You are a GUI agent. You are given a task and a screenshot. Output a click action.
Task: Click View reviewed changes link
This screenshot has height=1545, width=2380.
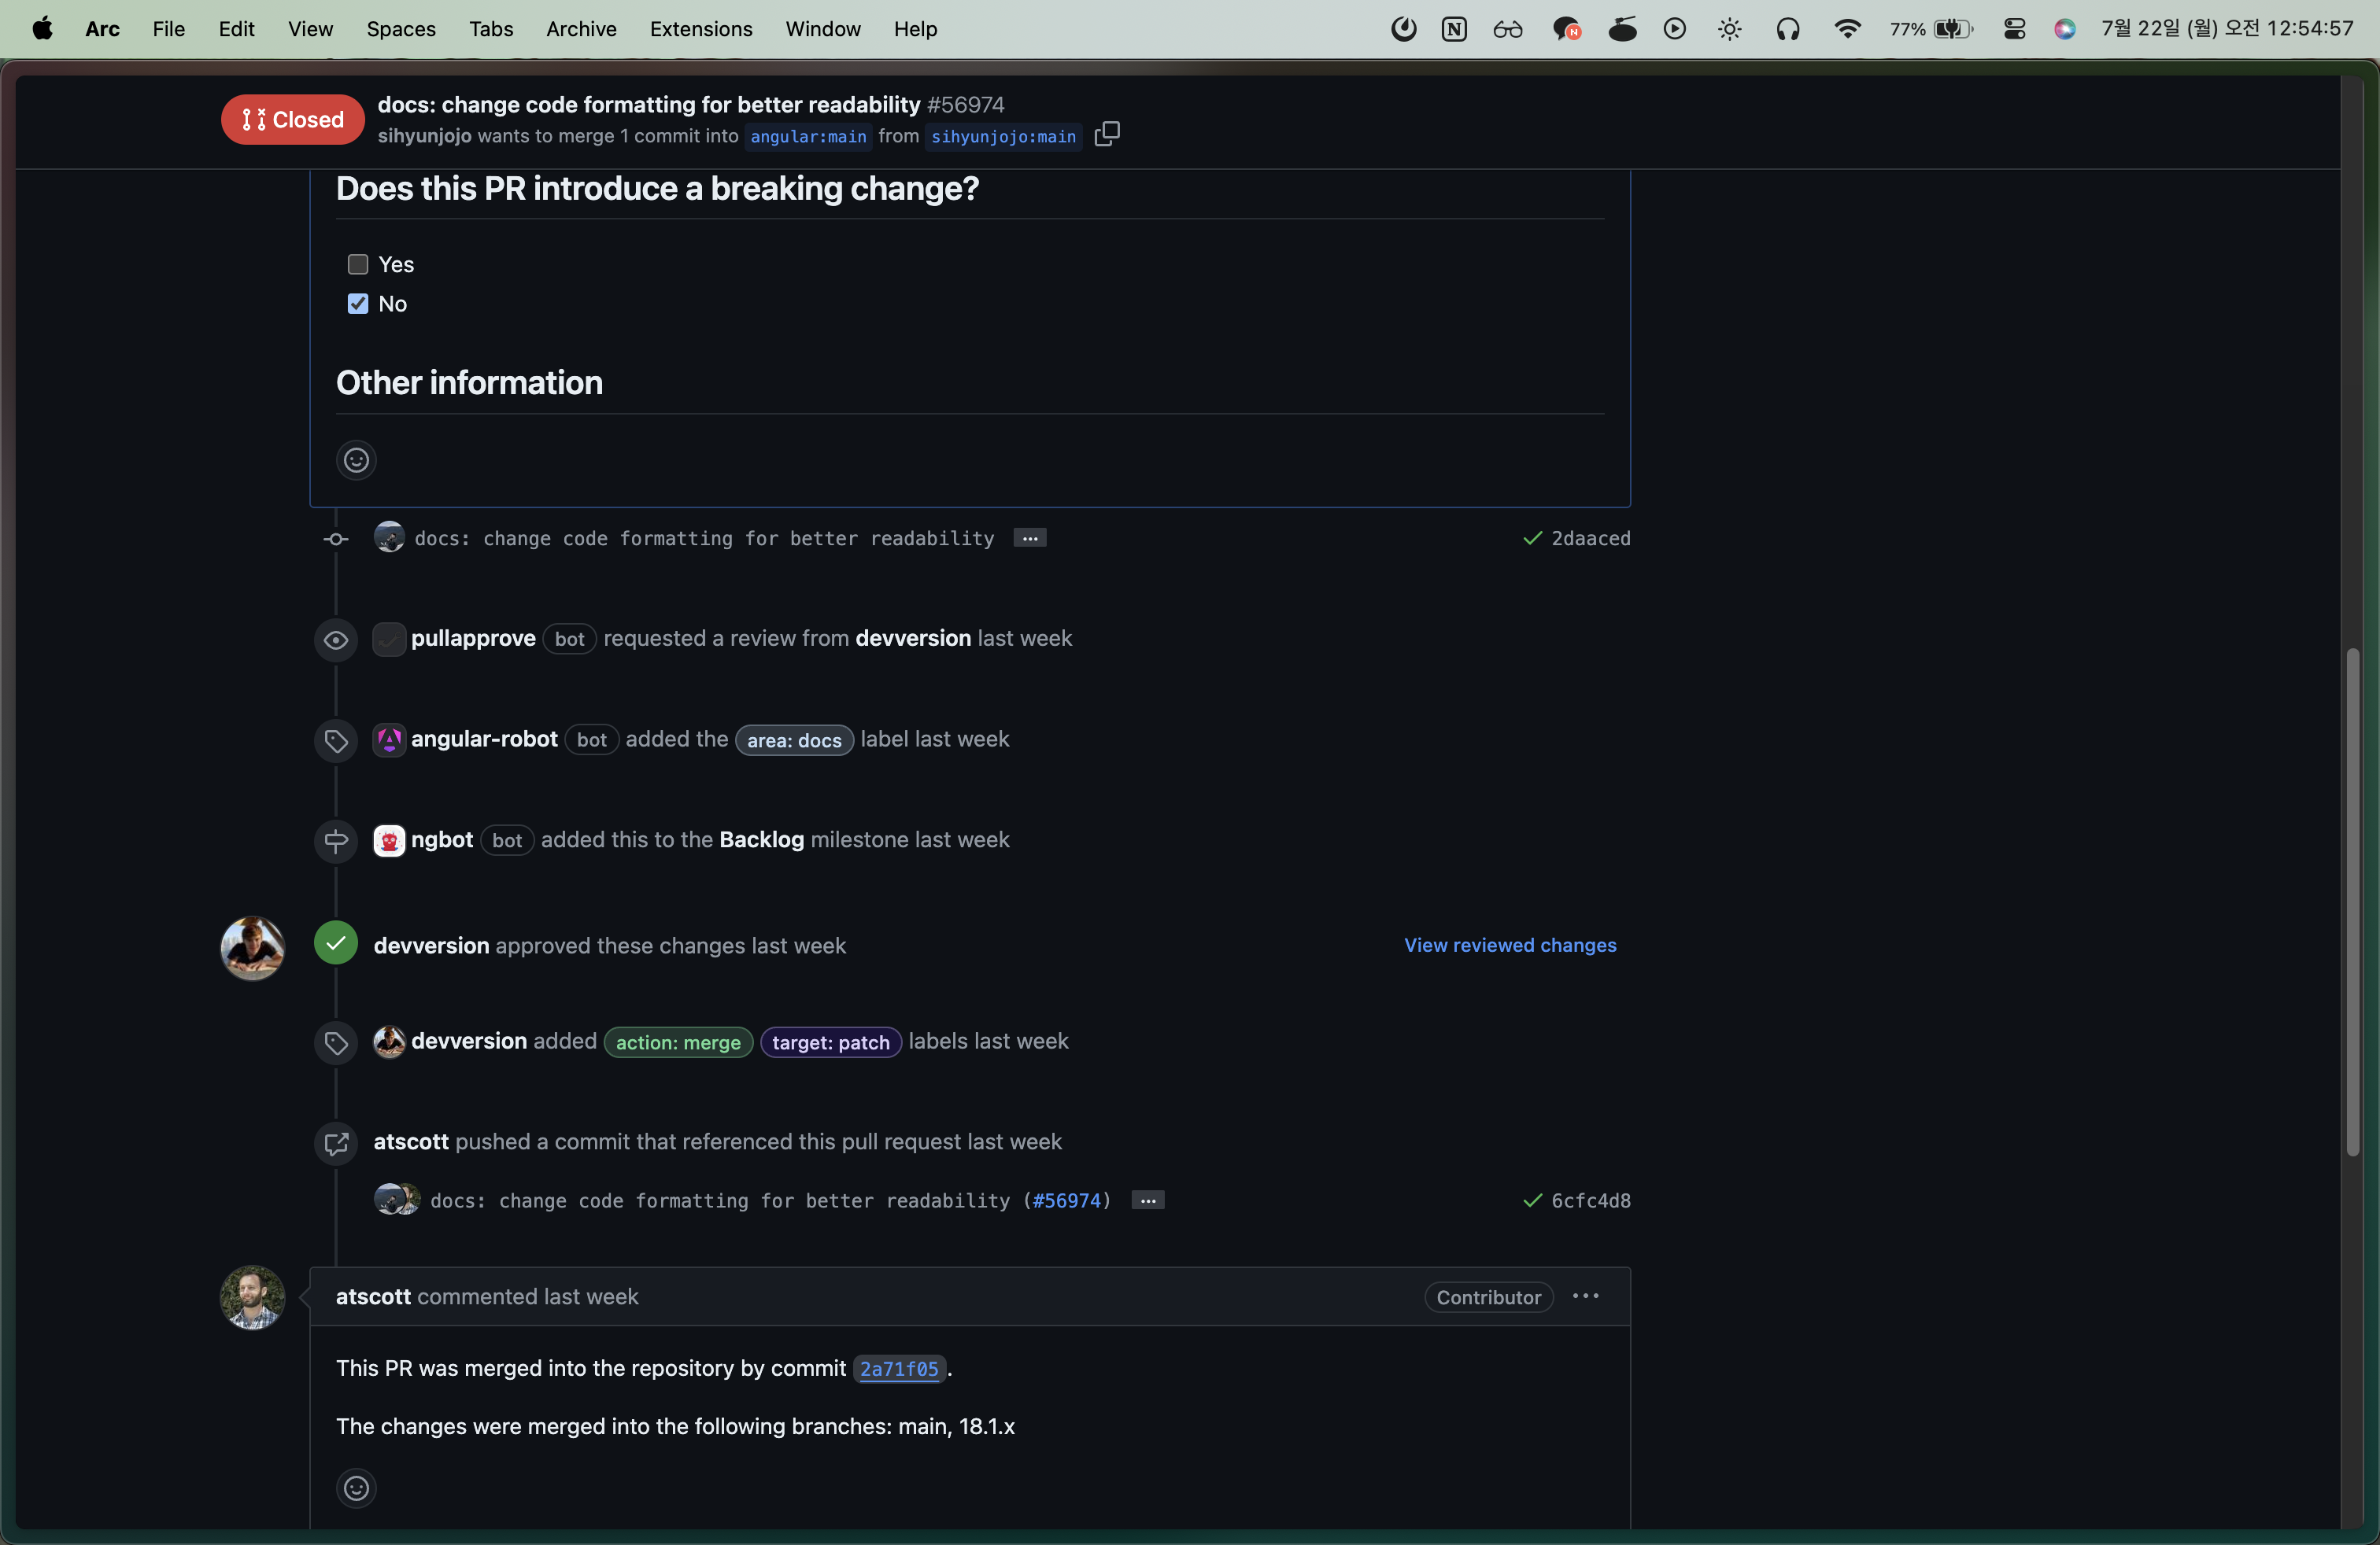(x=1510, y=946)
